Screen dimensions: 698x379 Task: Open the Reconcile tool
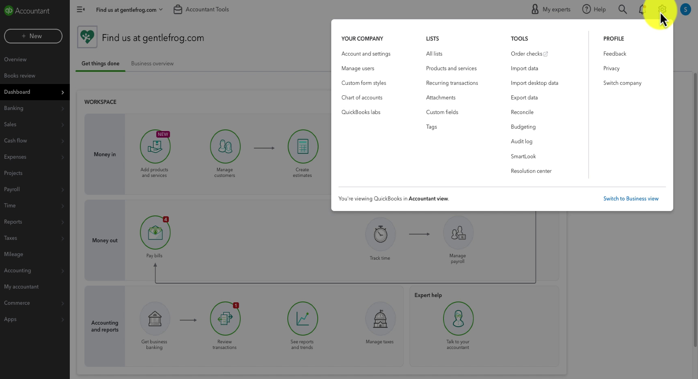[522, 112]
